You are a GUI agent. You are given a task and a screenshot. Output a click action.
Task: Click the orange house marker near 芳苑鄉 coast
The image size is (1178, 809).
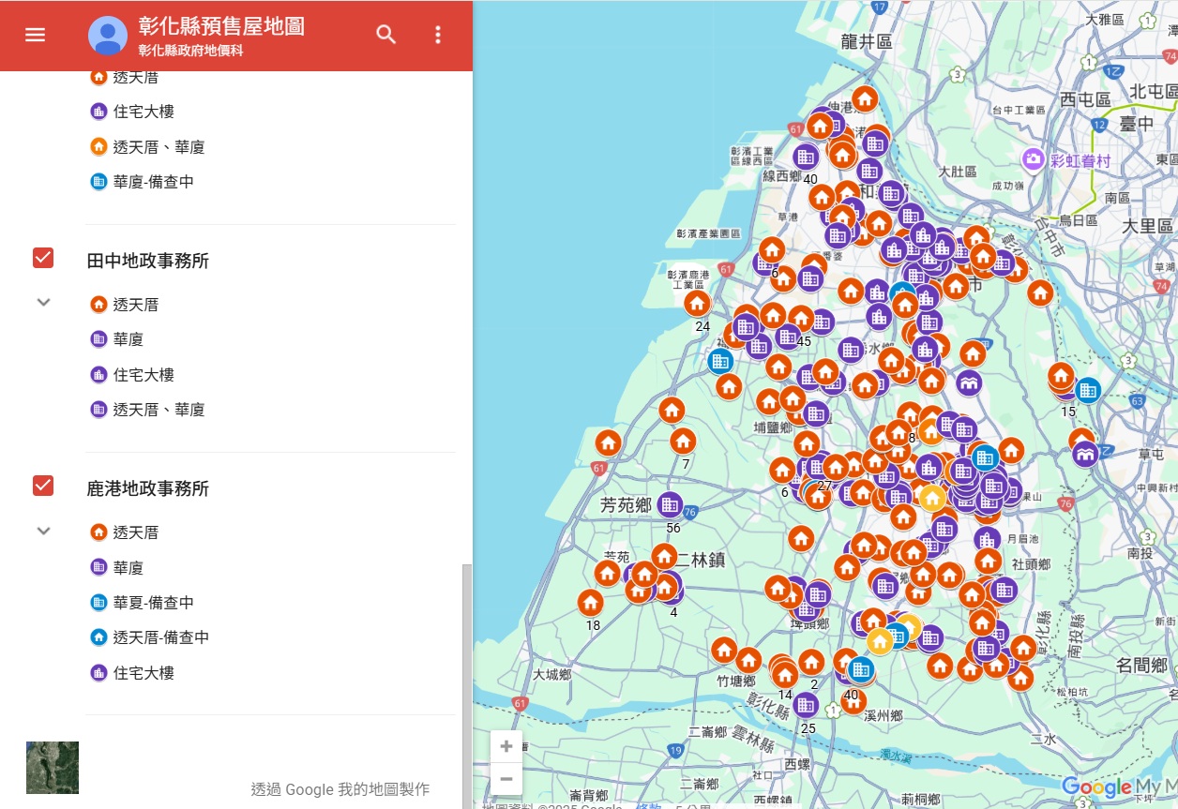click(x=609, y=443)
